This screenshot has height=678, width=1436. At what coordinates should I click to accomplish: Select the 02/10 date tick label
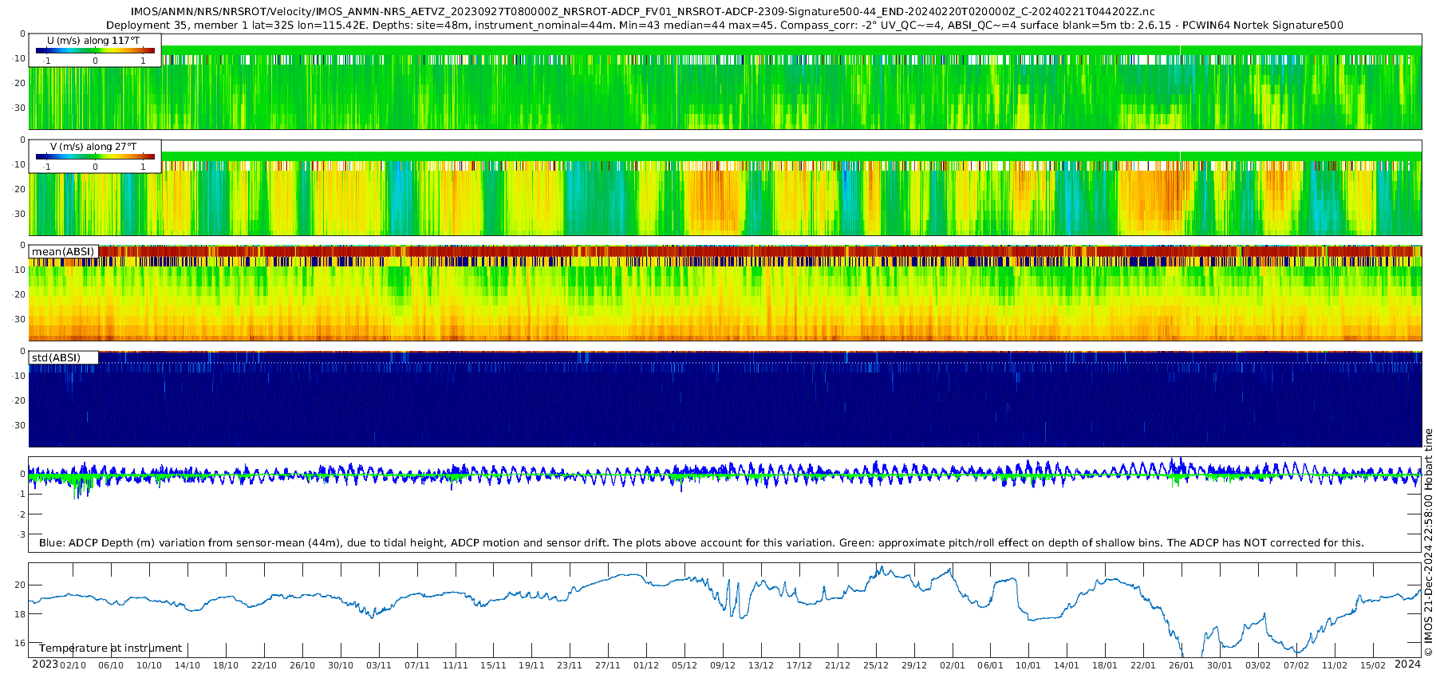73,665
